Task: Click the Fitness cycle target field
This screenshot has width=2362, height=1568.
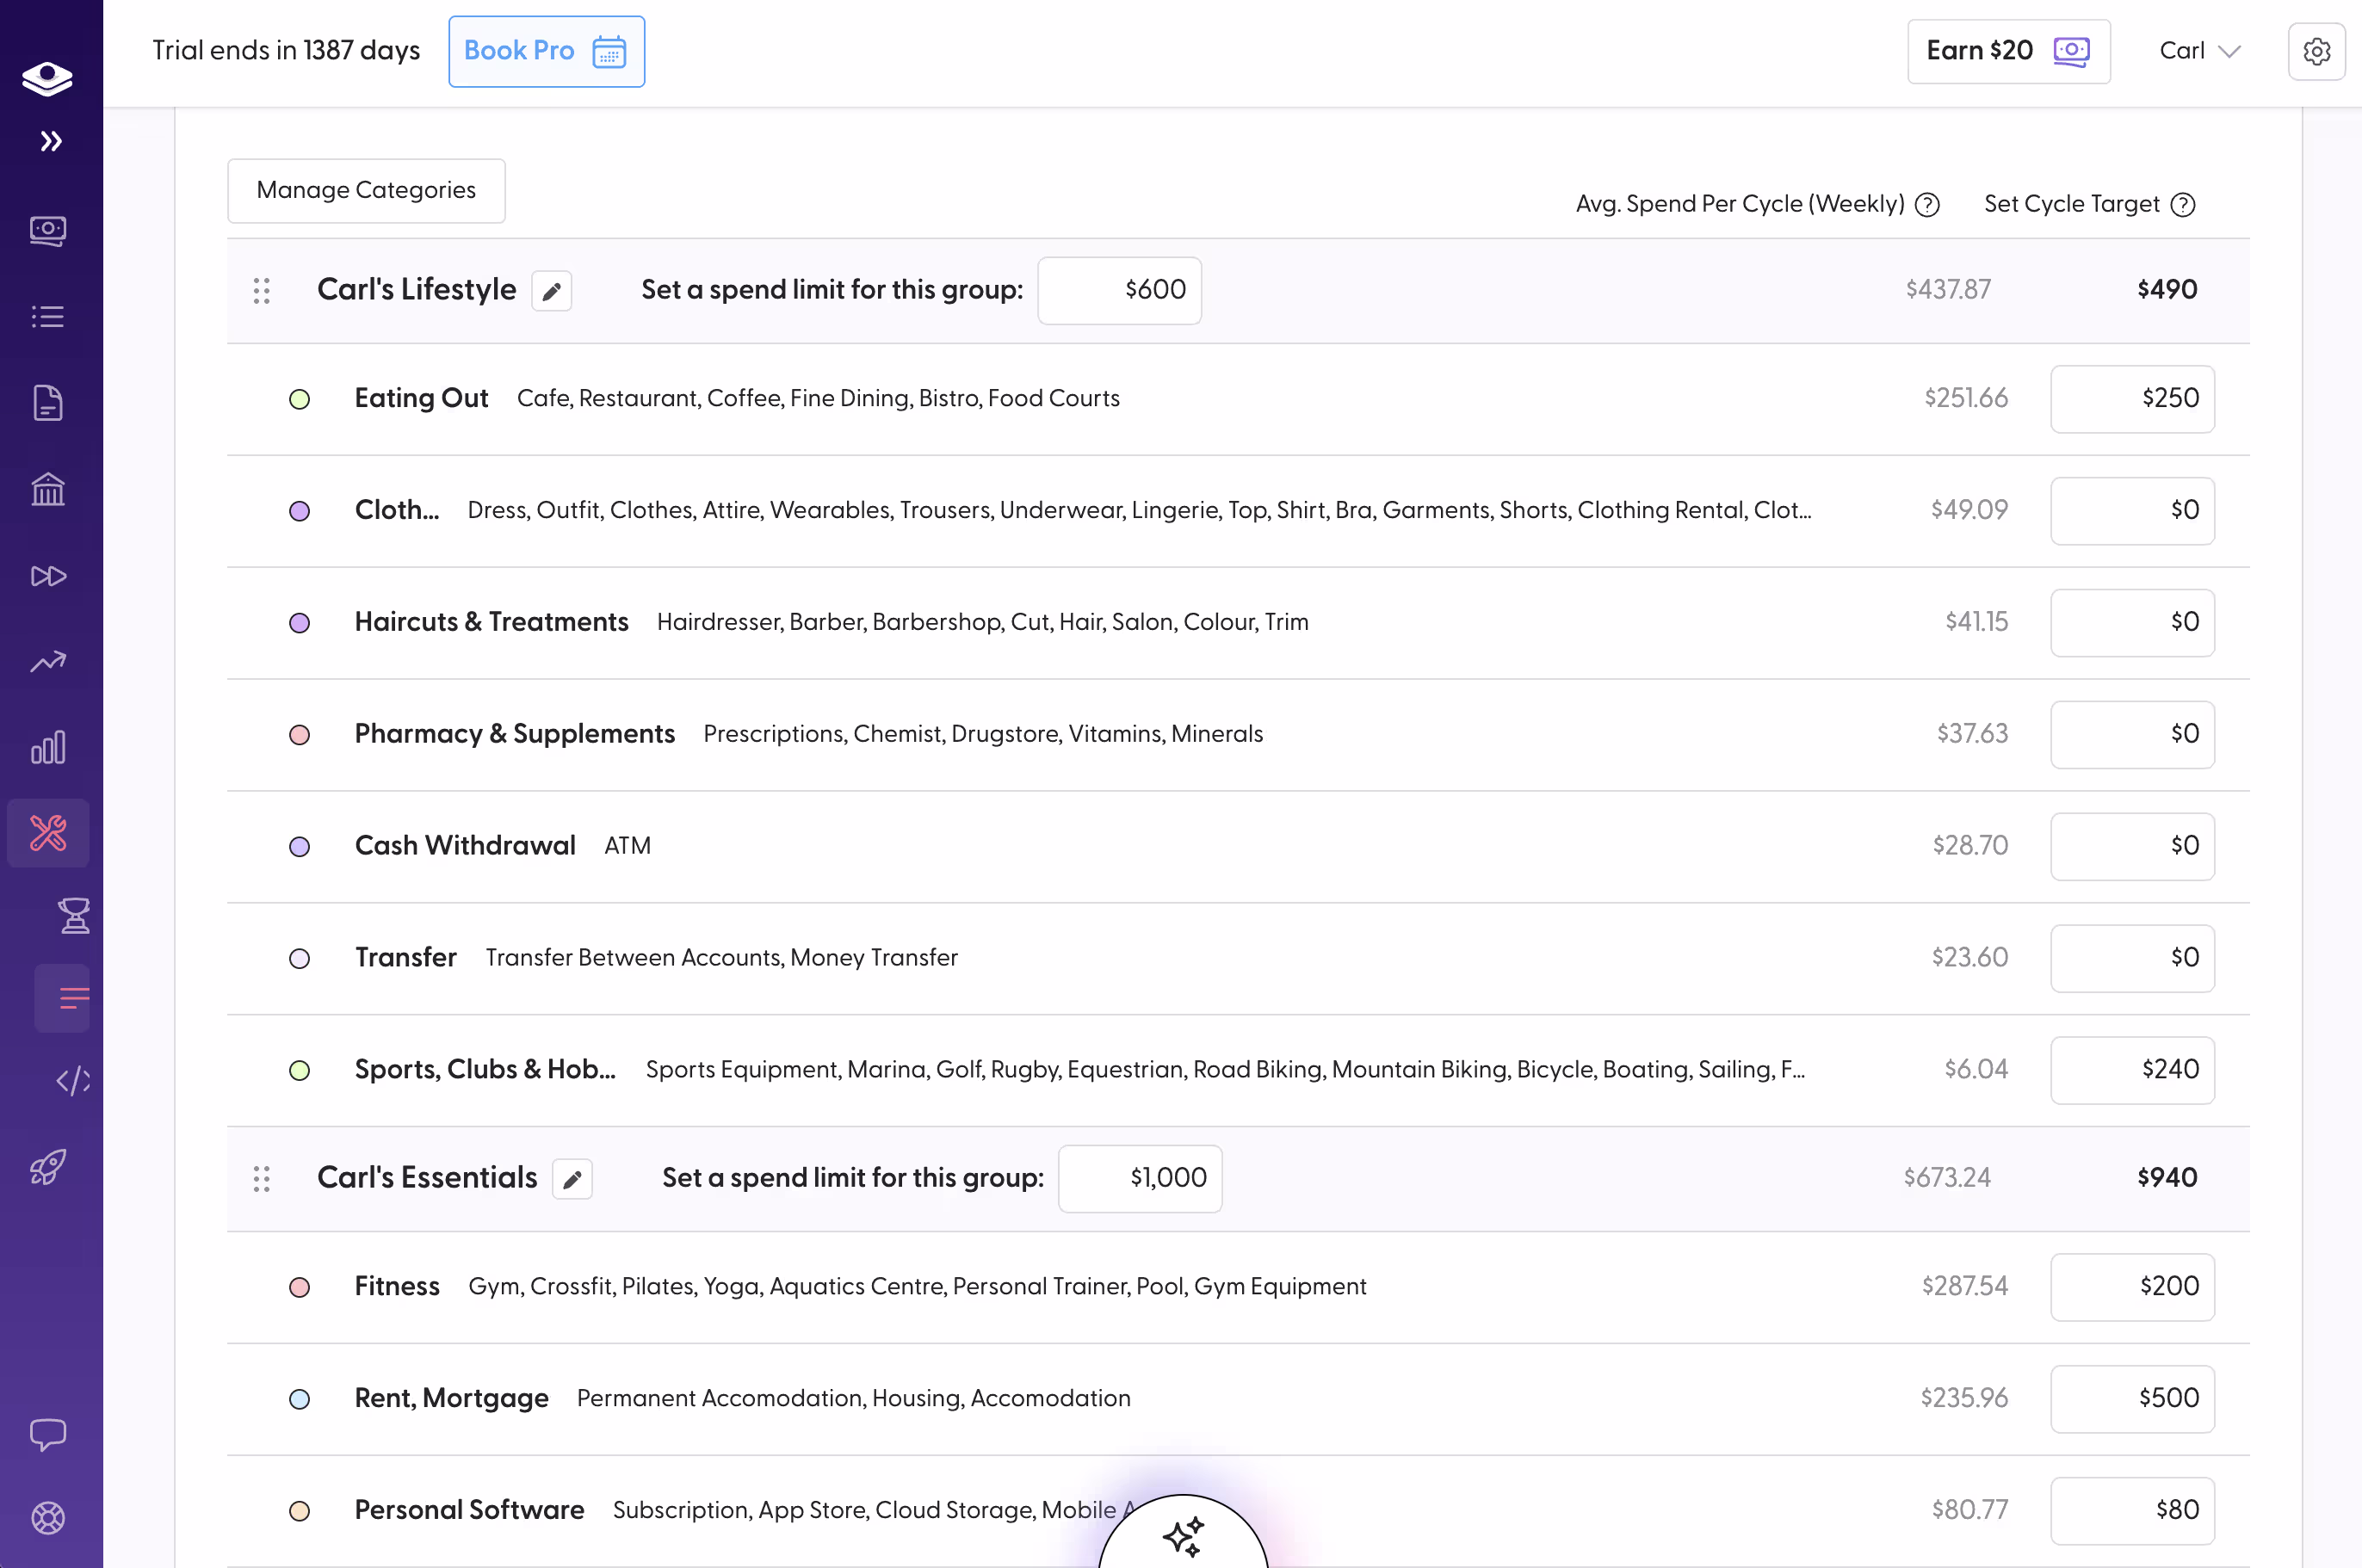Action: [x=2132, y=1287]
